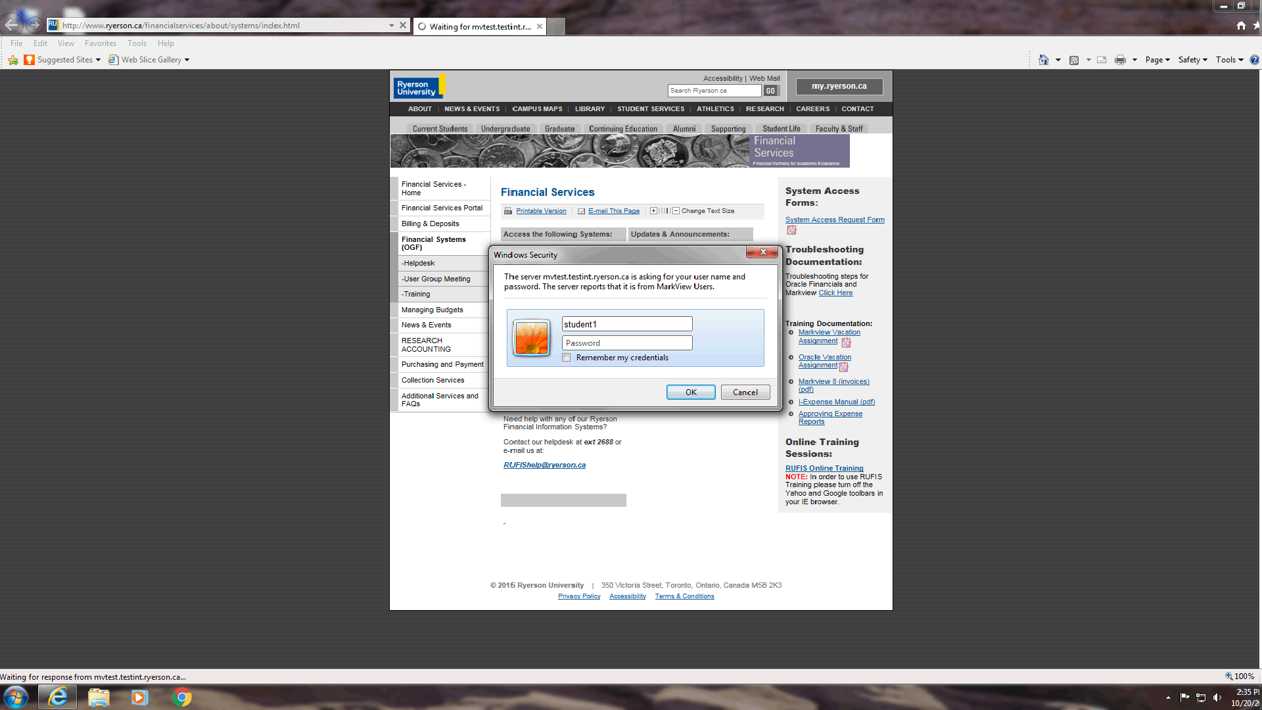Open the zoom level 100% control
The image size is (1262, 710).
coord(1240,676)
